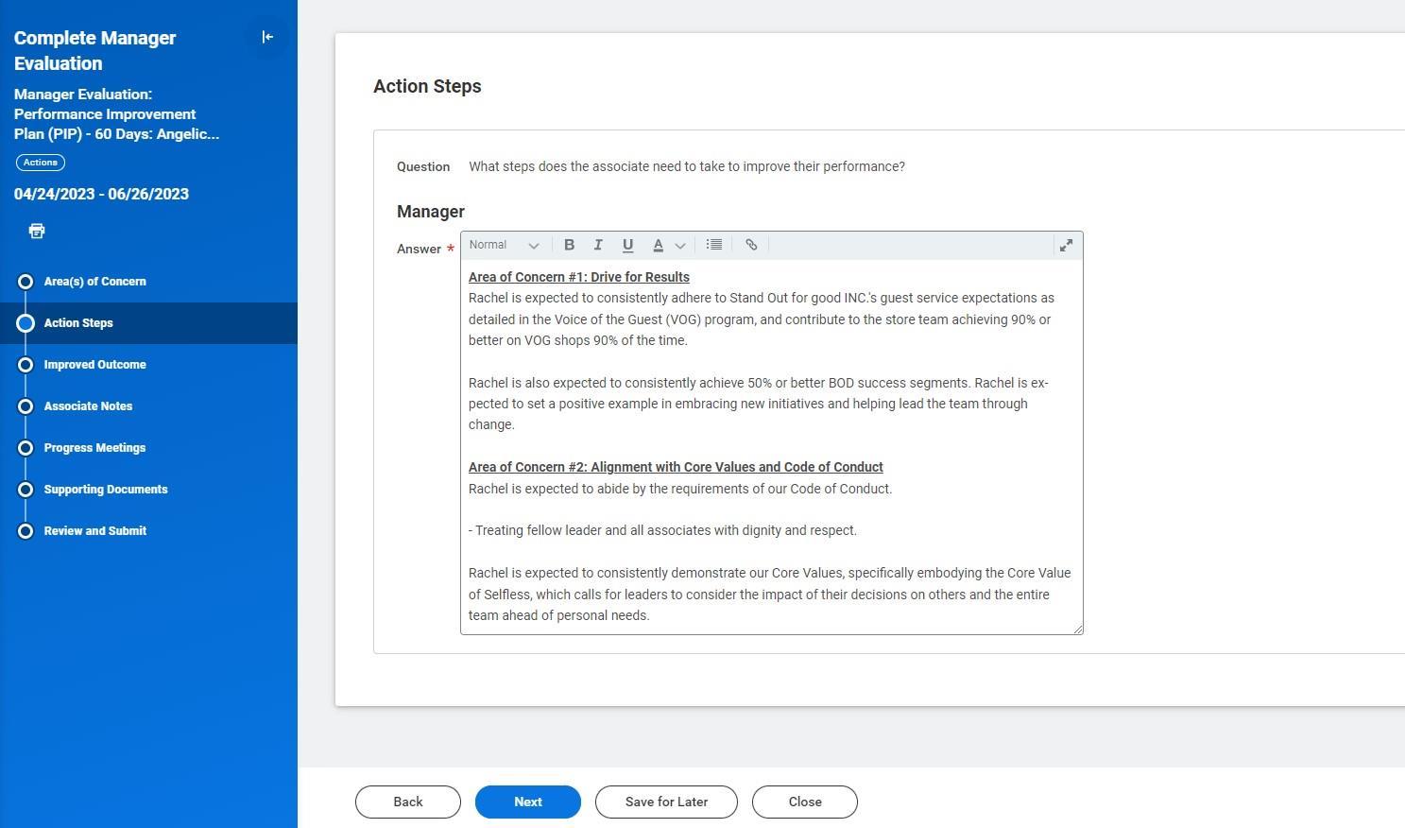Click the Action Steps page heading
The height and width of the screenshot is (828, 1405).
(427, 86)
